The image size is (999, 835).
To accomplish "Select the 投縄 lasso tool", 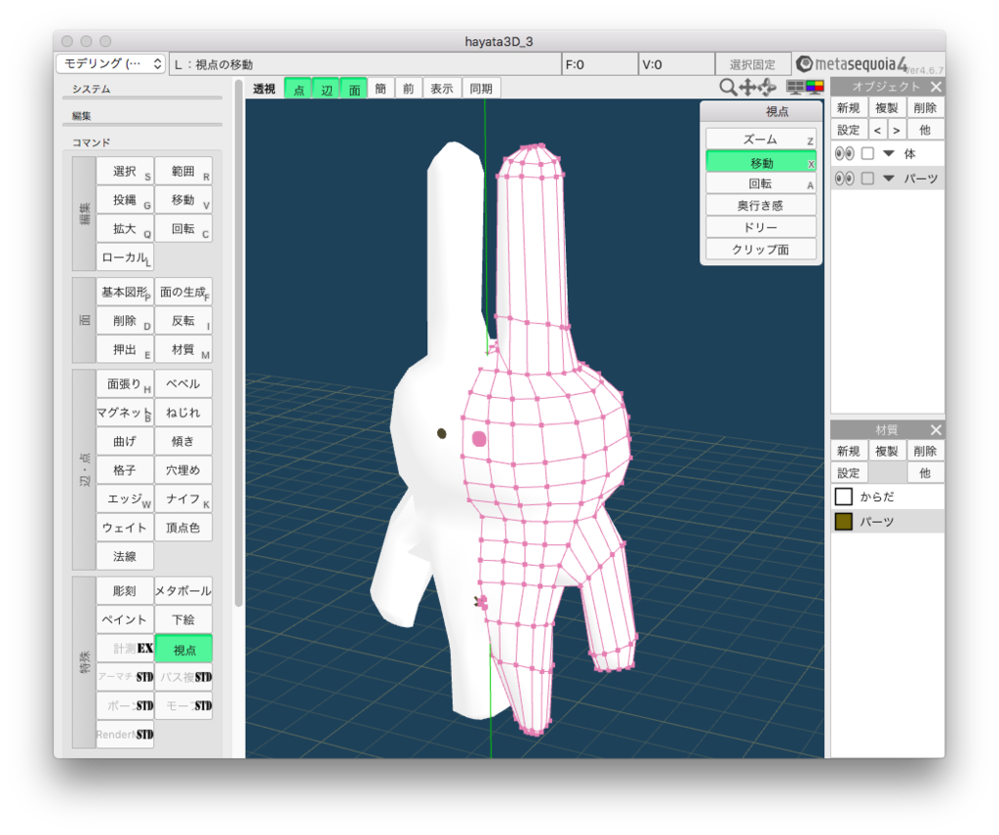I will [x=125, y=200].
